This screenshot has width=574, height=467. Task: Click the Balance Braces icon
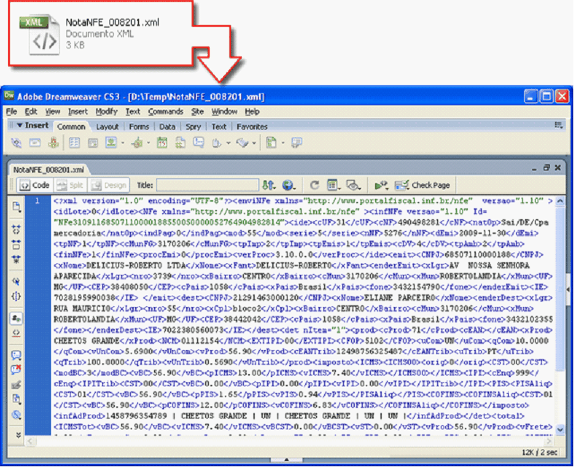pos(16,296)
